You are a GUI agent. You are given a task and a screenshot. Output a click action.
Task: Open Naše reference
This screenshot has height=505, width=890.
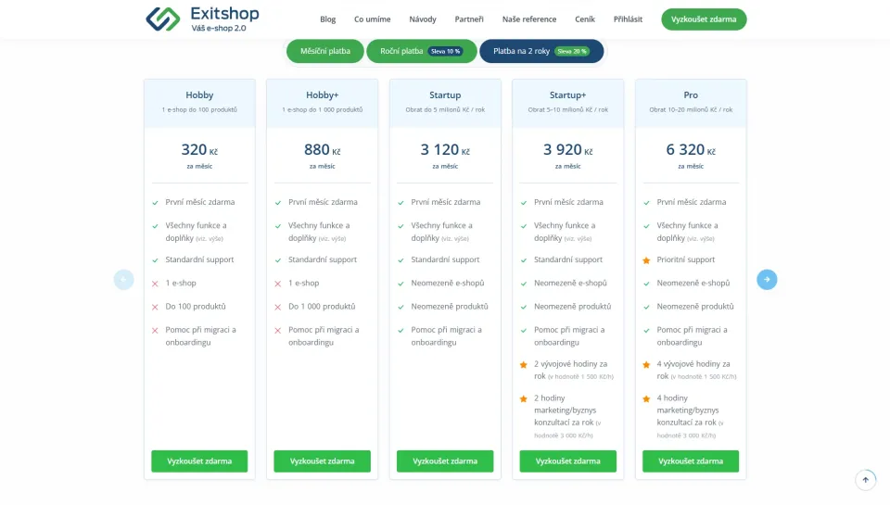click(x=529, y=19)
